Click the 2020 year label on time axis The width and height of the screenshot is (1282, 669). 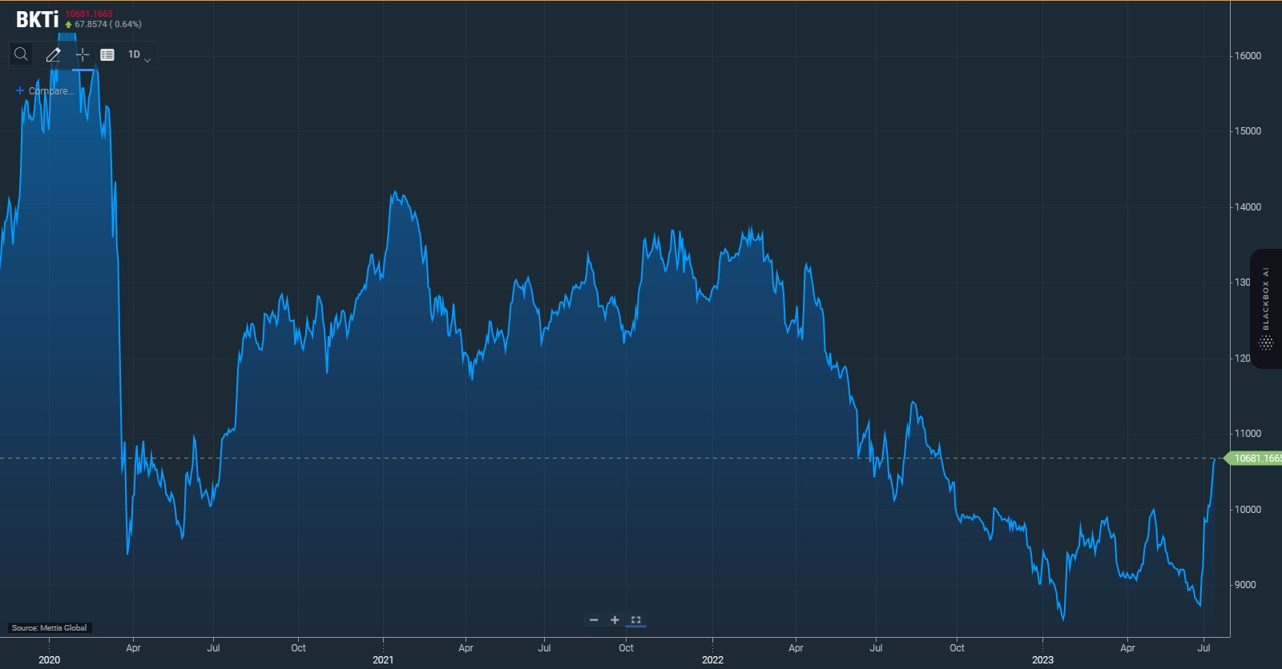49,659
